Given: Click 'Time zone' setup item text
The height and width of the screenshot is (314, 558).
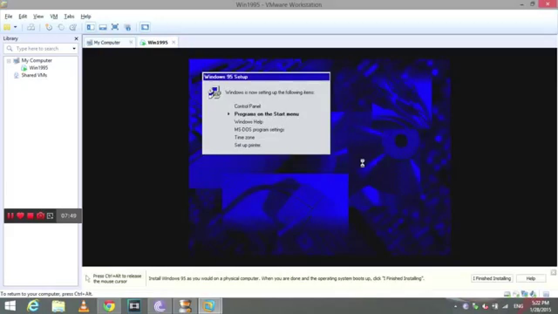Looking at the screenshot, I should pyautogui.click(x=245, y=137).
